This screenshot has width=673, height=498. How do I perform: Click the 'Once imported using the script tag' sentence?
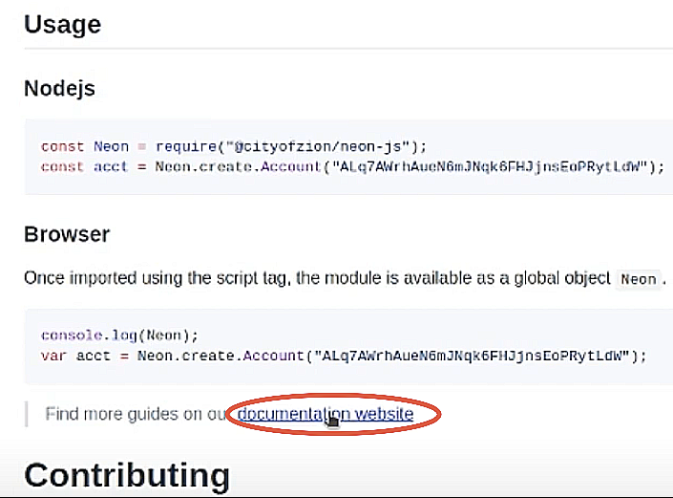[317, 278]
